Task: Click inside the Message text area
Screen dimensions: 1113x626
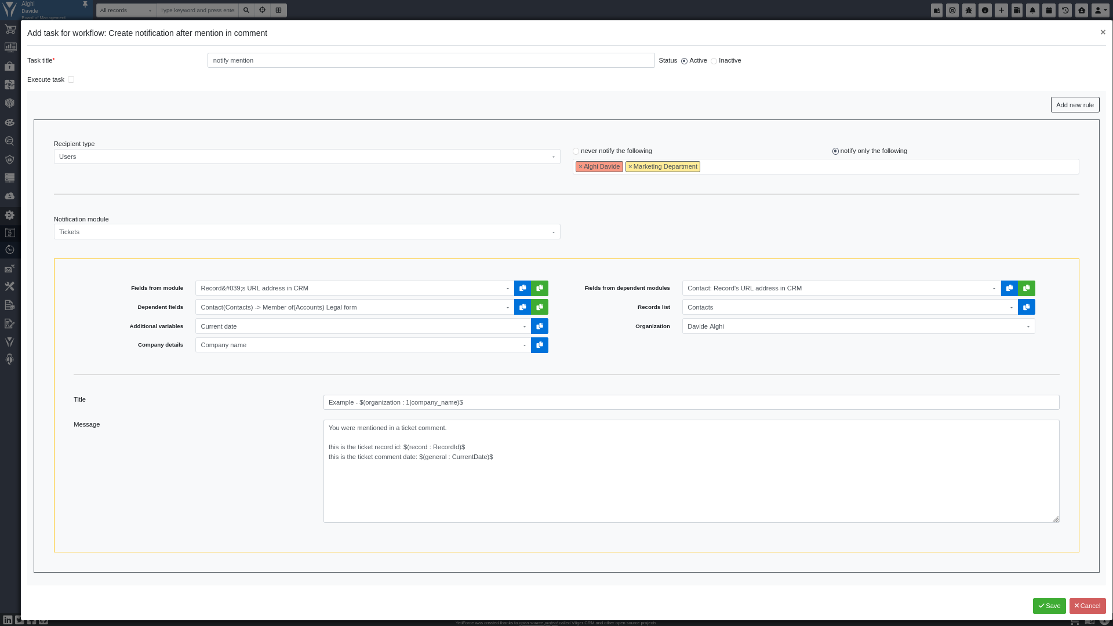Action: tap(691, 471)
